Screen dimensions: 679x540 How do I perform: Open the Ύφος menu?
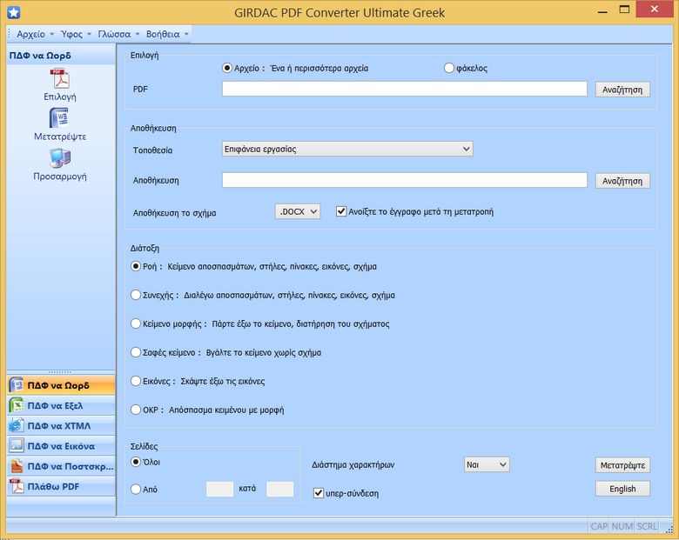tap(76, 34)
